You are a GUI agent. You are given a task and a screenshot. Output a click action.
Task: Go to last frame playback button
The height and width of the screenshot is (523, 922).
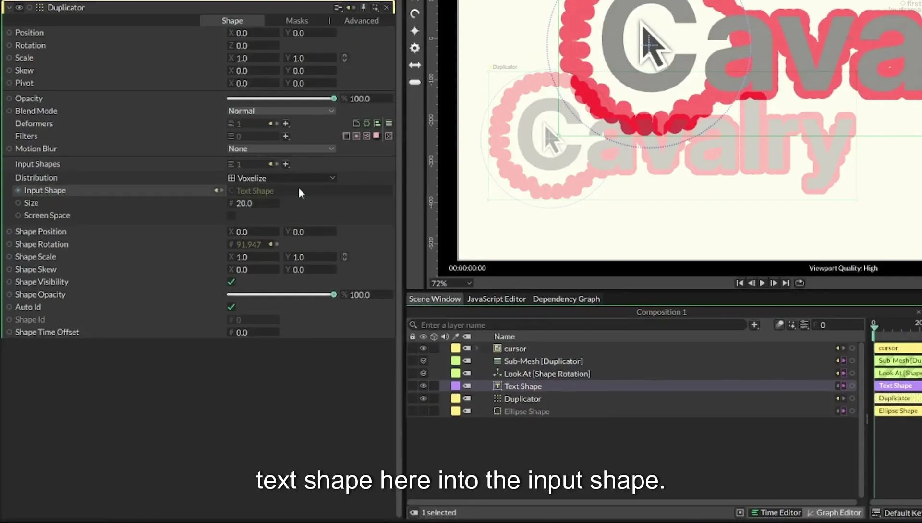[x=786, y=283]
